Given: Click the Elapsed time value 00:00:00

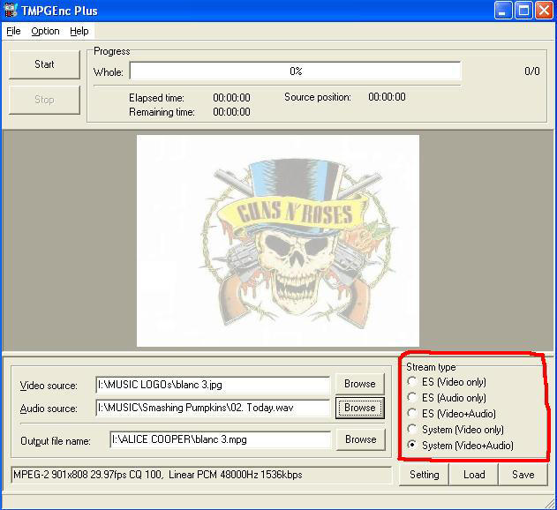Looking at the screenshot, I should 231,98.
